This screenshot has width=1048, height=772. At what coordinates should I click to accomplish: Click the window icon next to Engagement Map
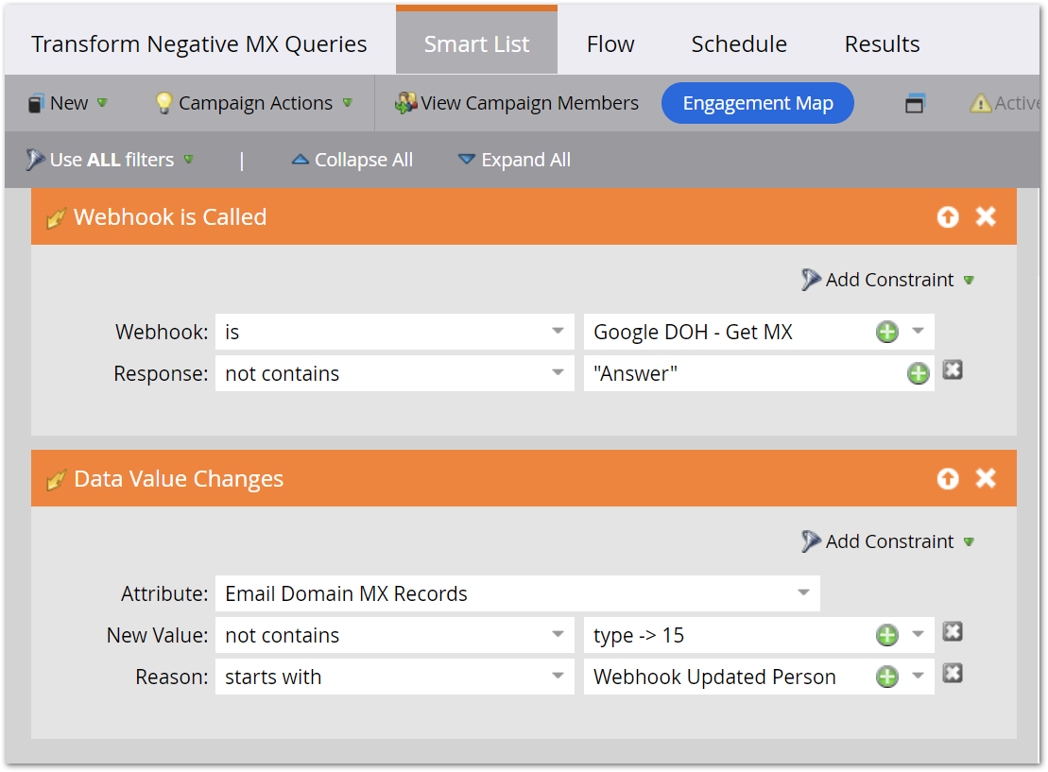pos(914,104)
